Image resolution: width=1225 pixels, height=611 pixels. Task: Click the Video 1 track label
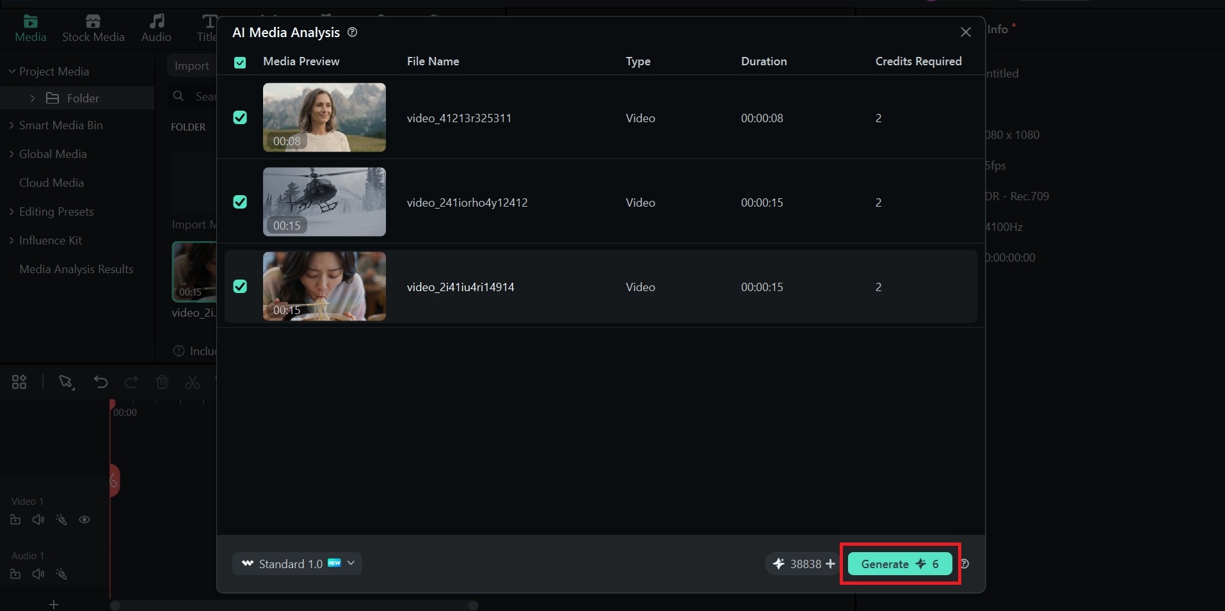click(x=28, y=501)
